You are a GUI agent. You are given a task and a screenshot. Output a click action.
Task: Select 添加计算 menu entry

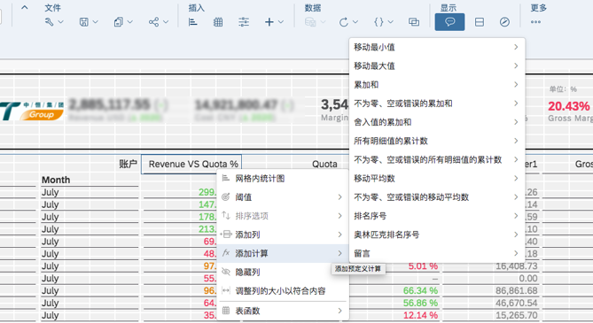coord(283,253)
